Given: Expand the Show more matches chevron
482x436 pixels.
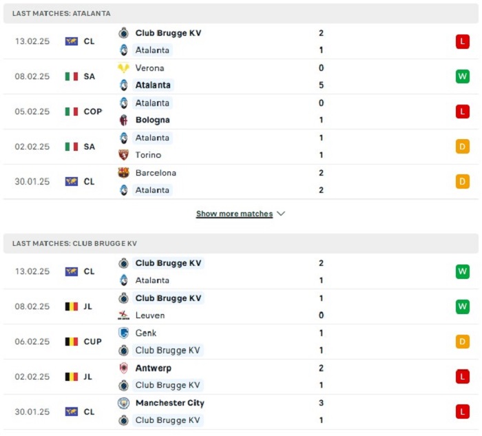Looking at the screenshot, I should tap(281, 214).
